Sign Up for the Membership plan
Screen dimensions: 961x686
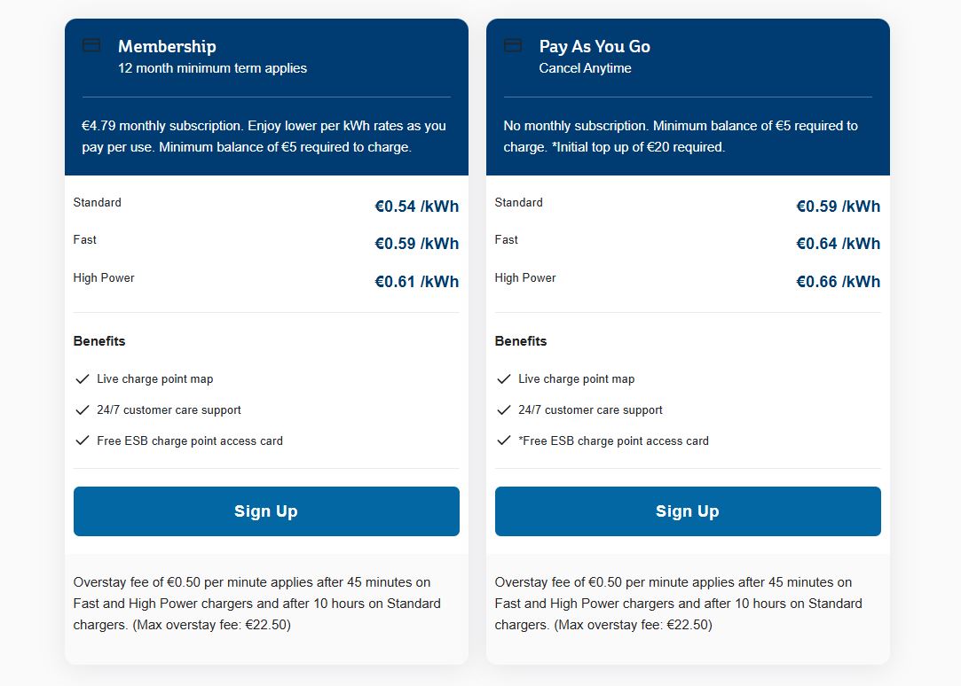pos(265,511)
